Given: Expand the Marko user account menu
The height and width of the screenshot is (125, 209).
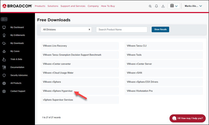Looking at the screenshot, I should point(193,6).
